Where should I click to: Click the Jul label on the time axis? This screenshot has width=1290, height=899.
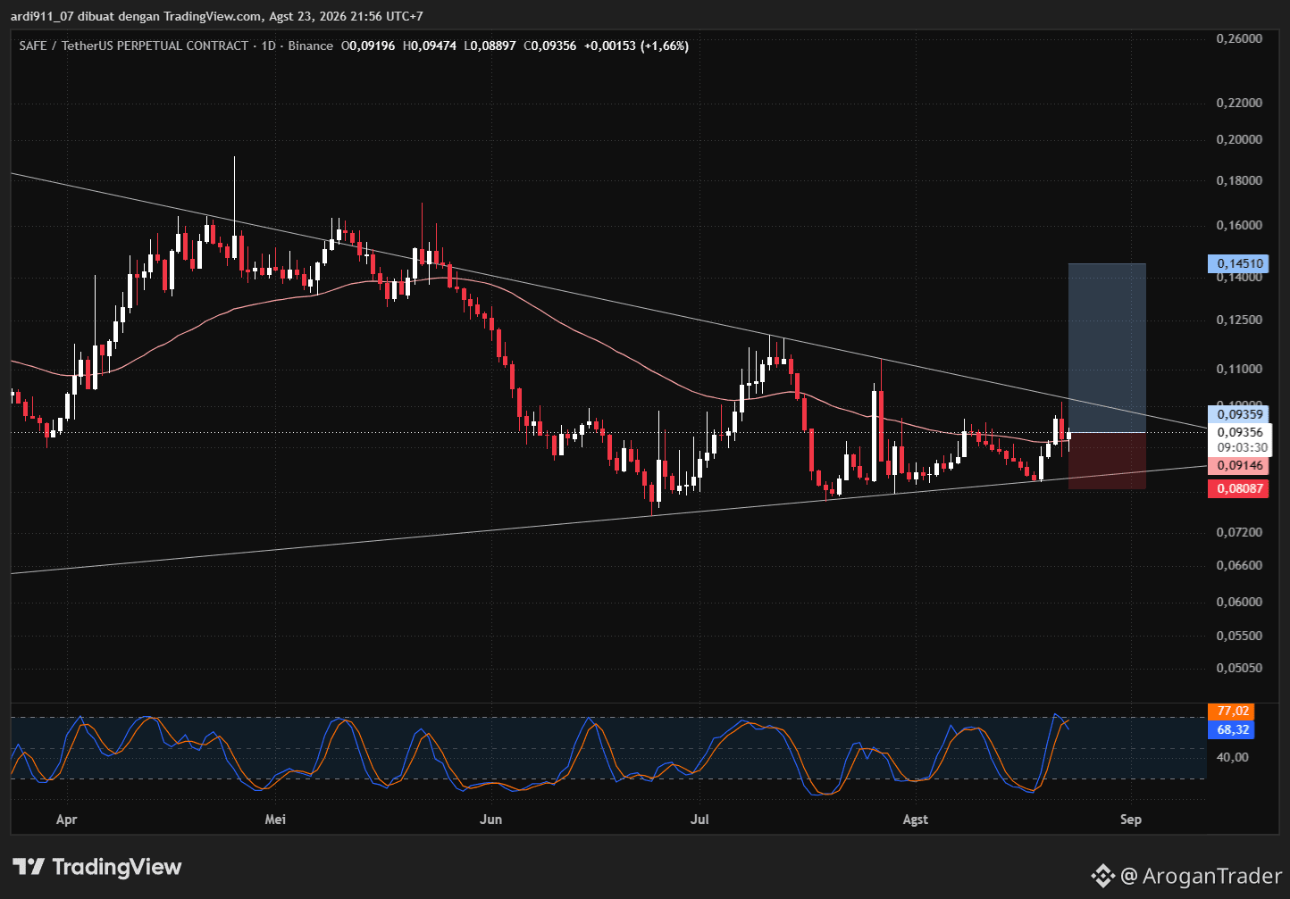(699, 820)
